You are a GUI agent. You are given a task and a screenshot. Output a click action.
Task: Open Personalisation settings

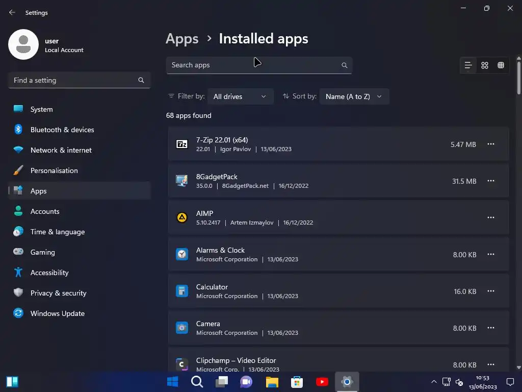(x=79, y=170)
